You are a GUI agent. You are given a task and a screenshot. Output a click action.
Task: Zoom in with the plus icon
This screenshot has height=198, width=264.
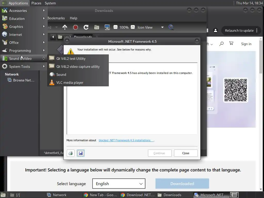(x=133, y=27)
